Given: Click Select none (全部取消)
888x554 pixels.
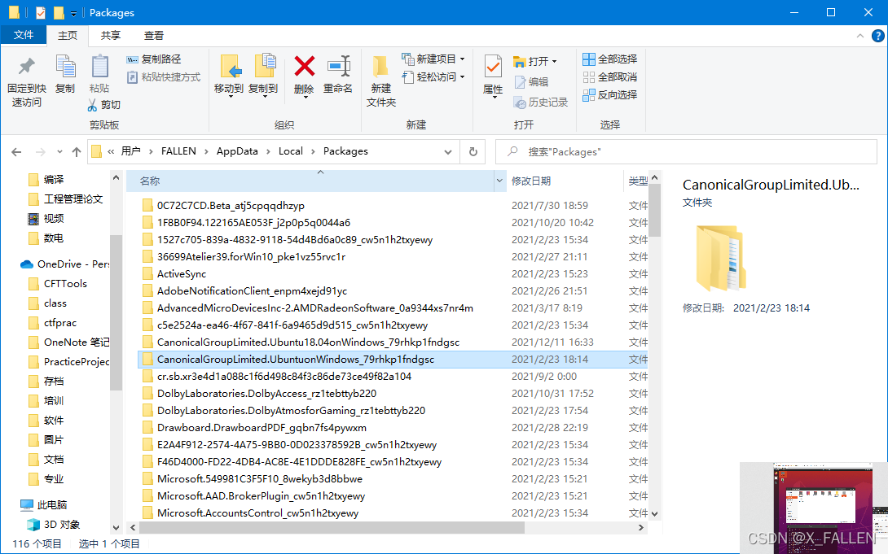Looking at the screenshot, I should pyautogui.click(x=610, y=77).
